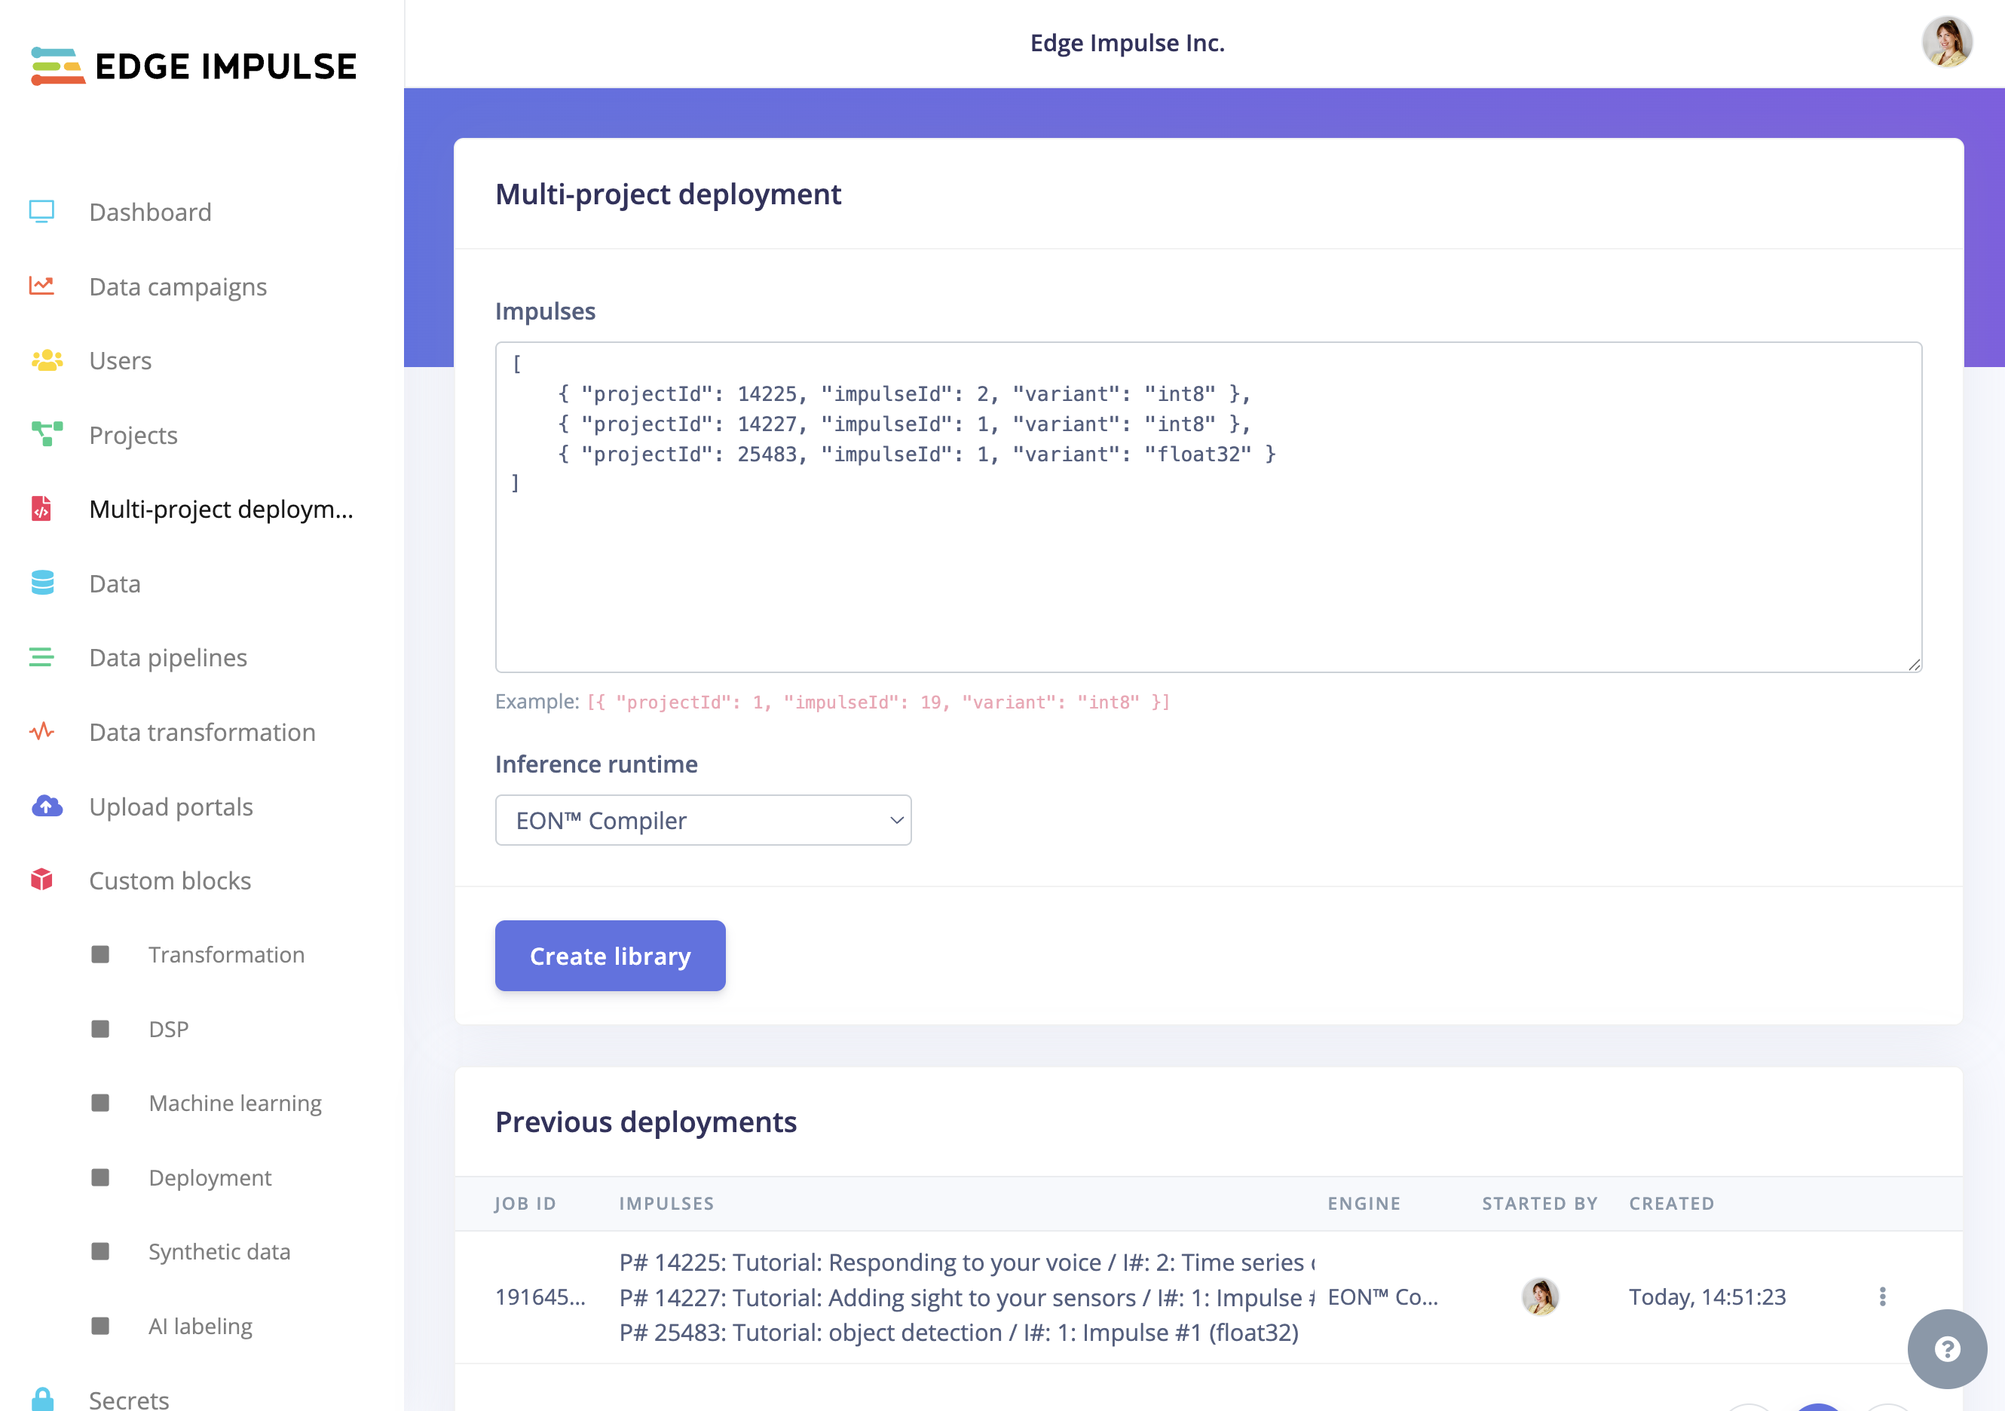Click the square icon beside Machine learning

click(x=100, y=1103)
